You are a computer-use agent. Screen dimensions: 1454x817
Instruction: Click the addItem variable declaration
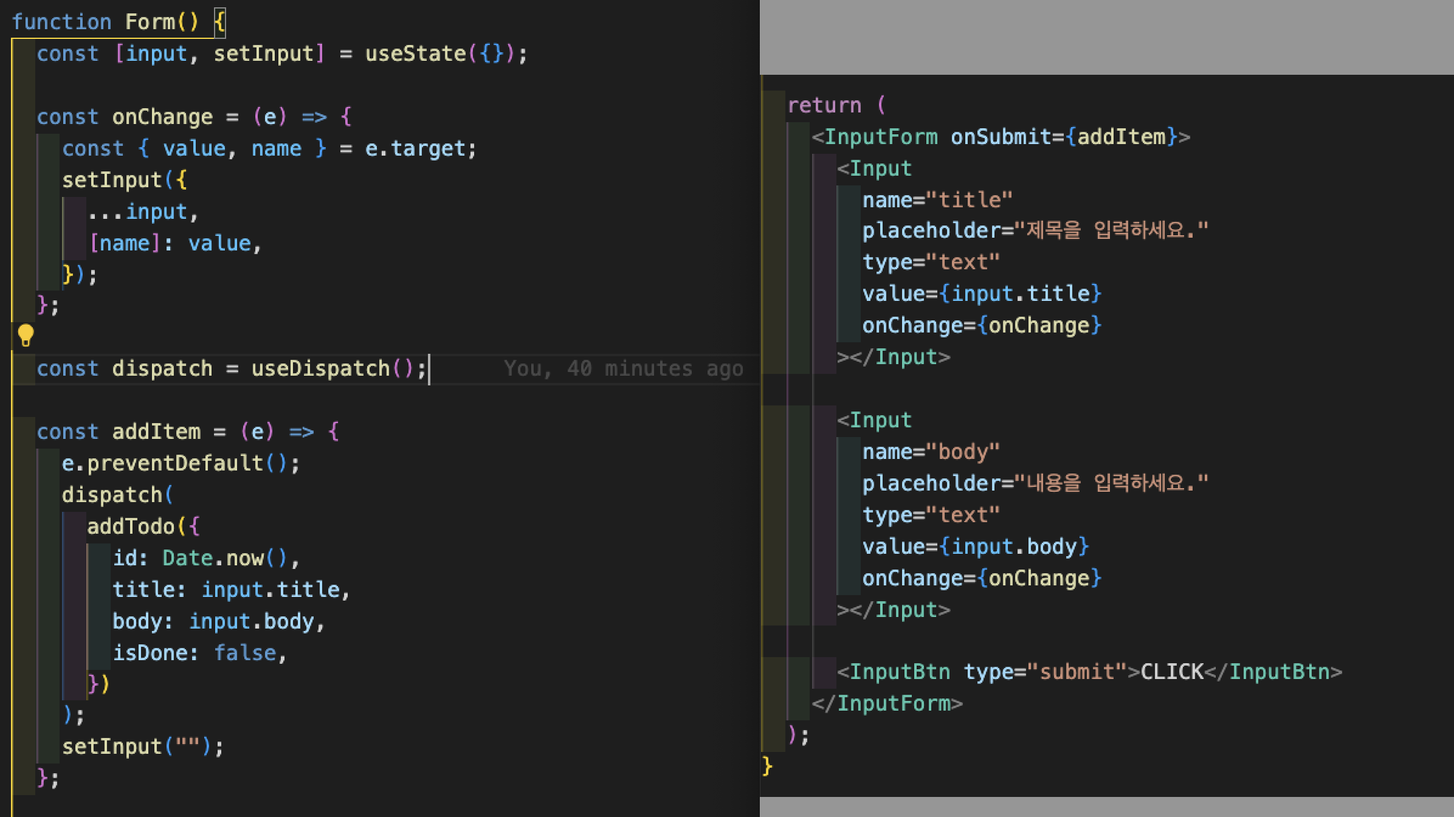pyautogui.click(x=156, y=432)
